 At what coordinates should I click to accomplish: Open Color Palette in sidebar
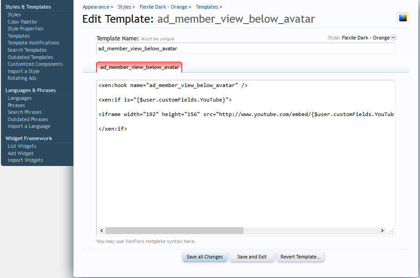click(22, 22)
